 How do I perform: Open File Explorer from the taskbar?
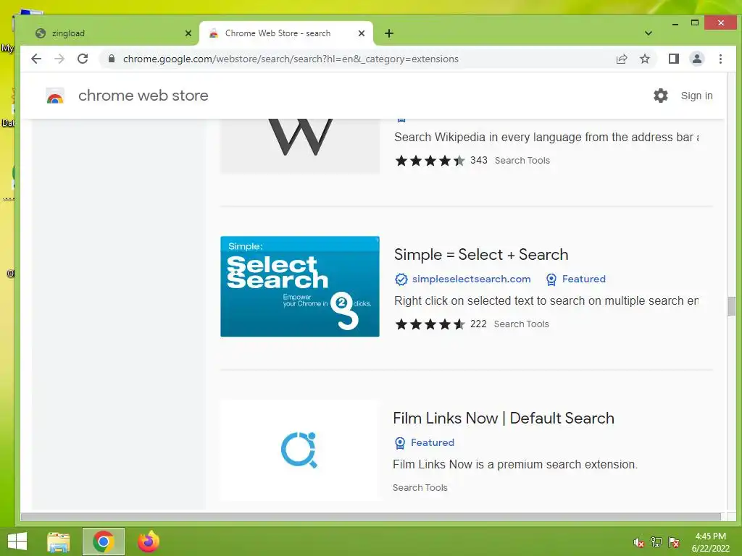(x=59, y=542)
